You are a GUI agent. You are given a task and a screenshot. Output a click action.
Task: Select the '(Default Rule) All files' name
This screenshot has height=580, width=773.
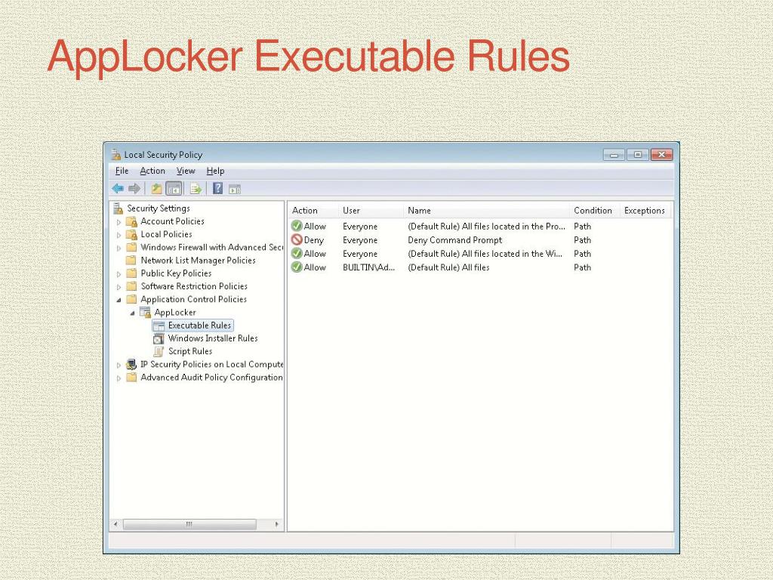coord(448,267)
